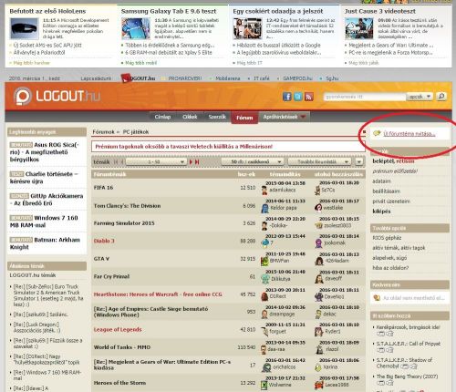The width and height of the screenshot is (456, 392).
Task: Click the small red square icon by breadcrumb
Action: [x=364, y=132]
